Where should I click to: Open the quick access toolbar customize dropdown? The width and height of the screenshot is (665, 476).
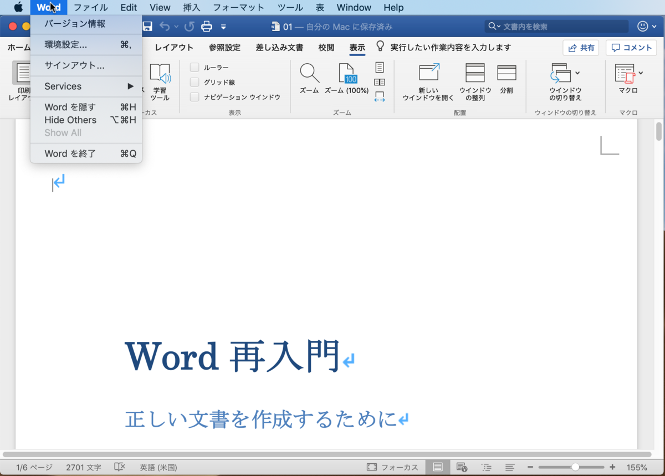(x=223, y=26)
